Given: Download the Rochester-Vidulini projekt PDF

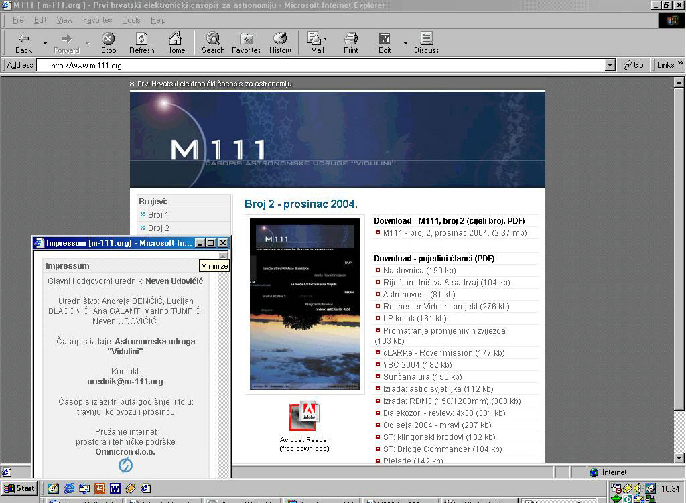Looking at the screenshot, I should click(445, 307).
